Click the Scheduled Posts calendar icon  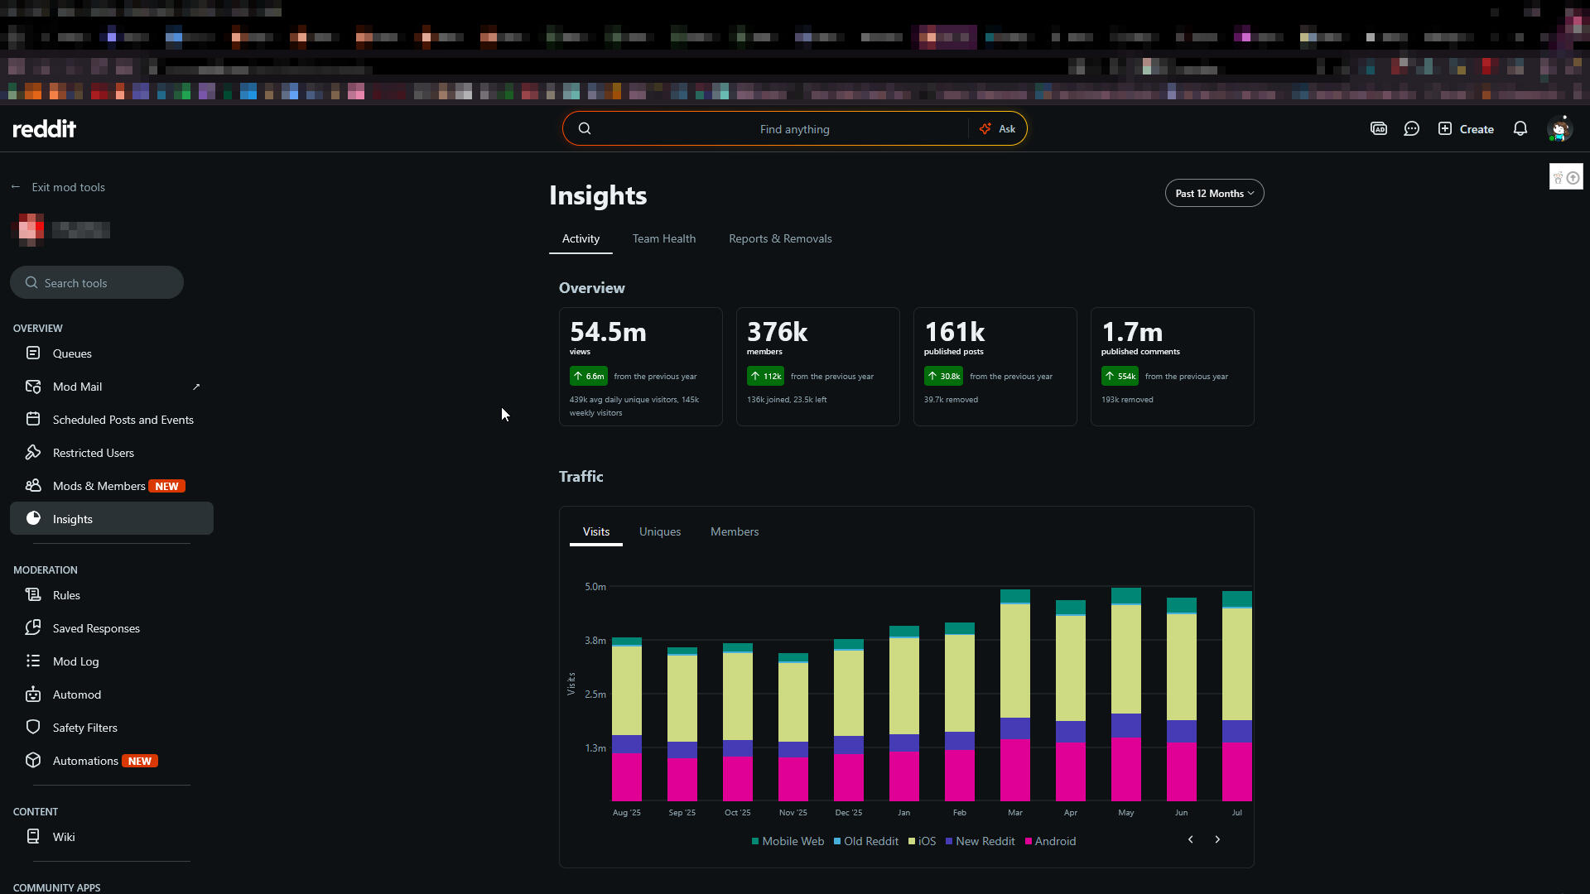[33, 420]
